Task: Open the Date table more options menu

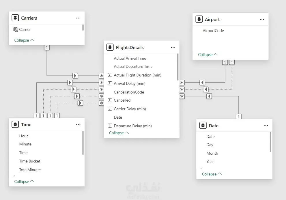Action: coord(266,126)
